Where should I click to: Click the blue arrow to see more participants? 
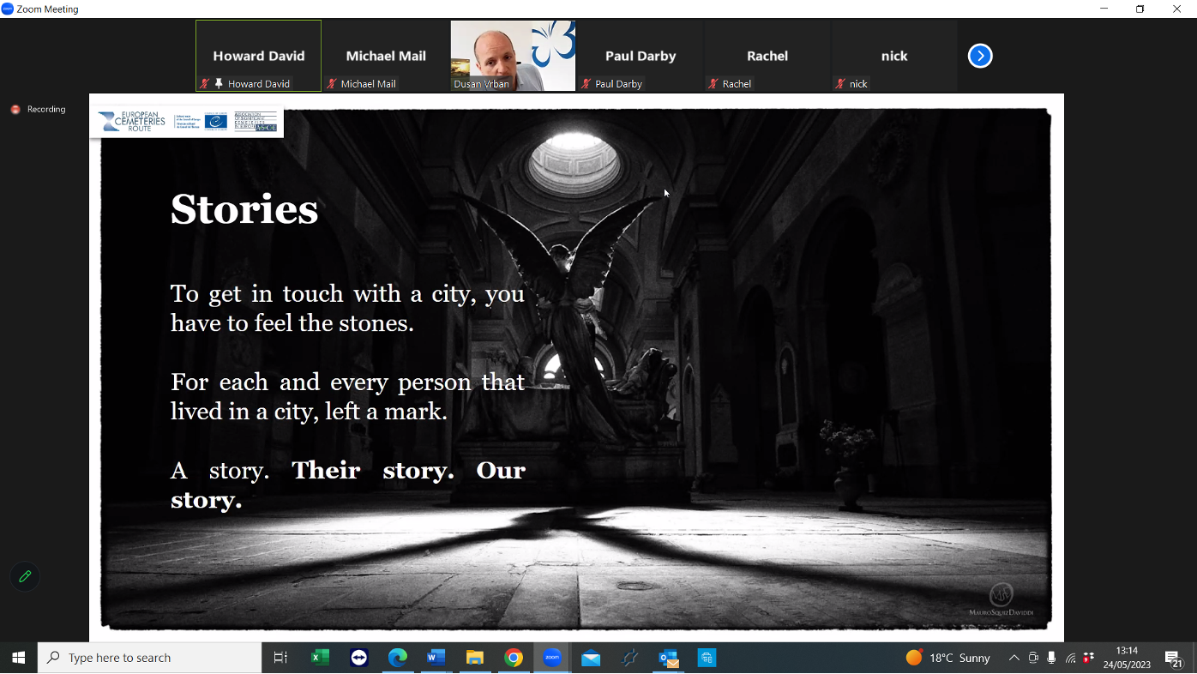(979, 55)
